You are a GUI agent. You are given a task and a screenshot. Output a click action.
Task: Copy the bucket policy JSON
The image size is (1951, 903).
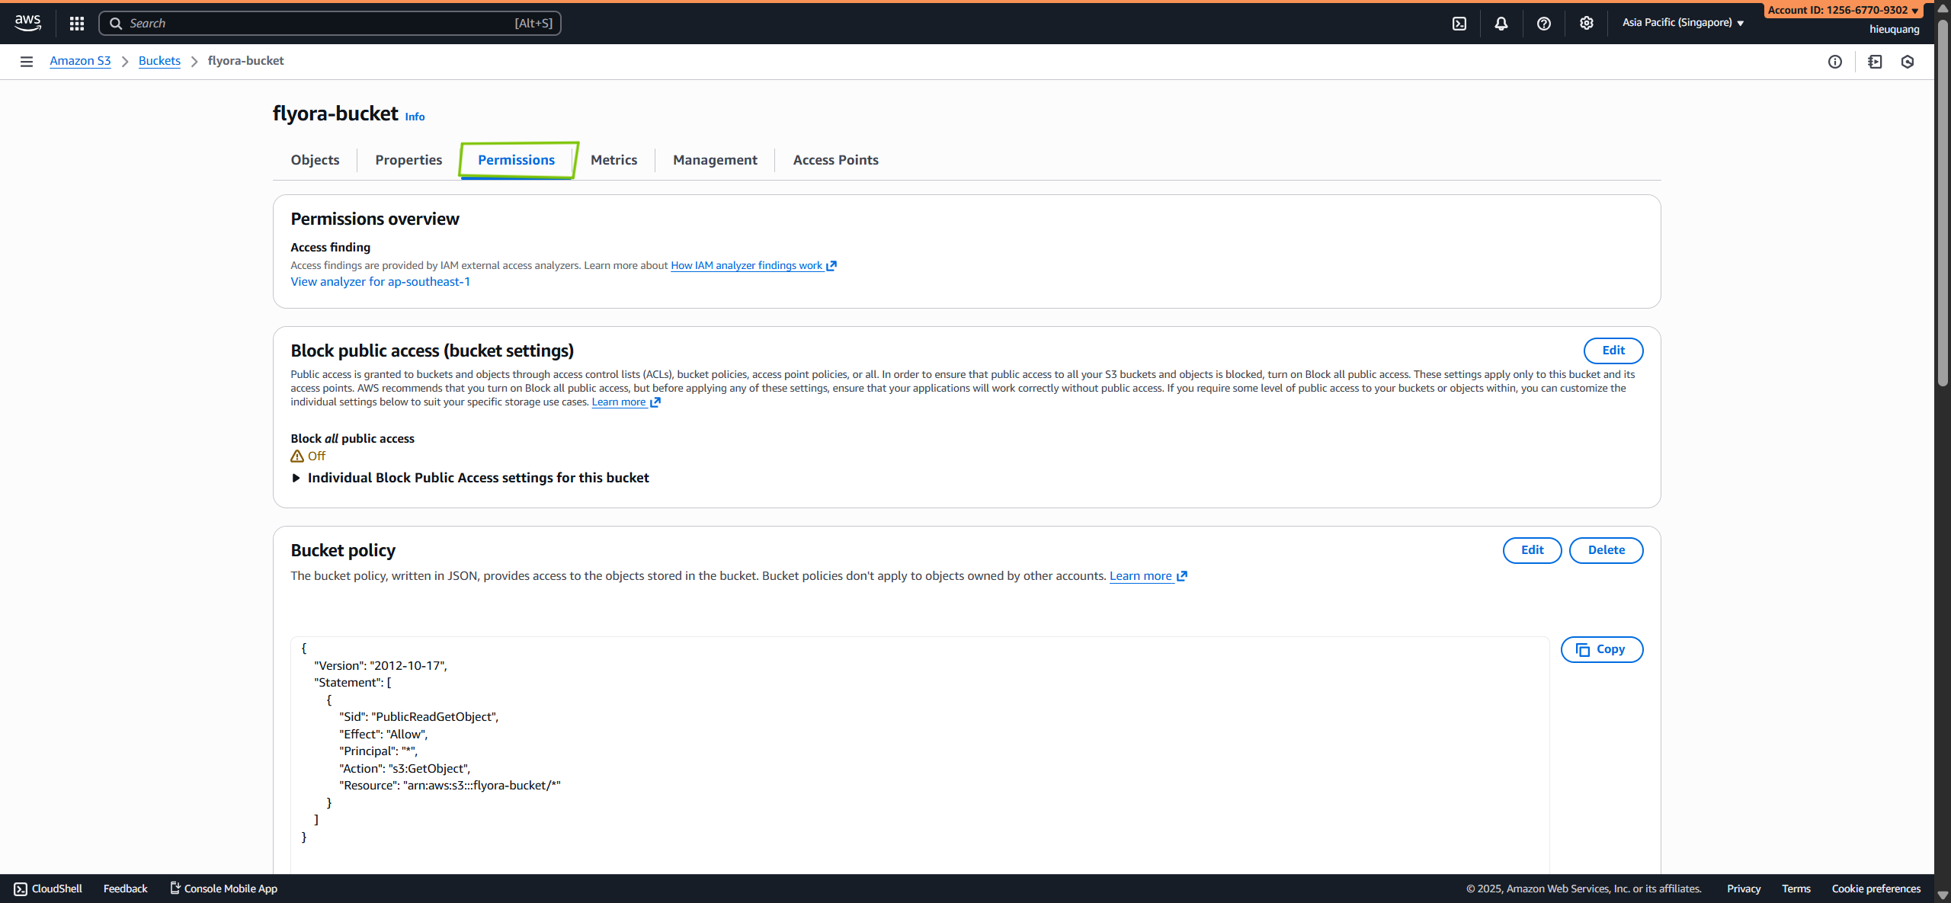[1602, 649]
